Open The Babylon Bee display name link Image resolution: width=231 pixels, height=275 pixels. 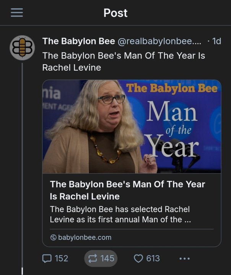tap(79, 41)
